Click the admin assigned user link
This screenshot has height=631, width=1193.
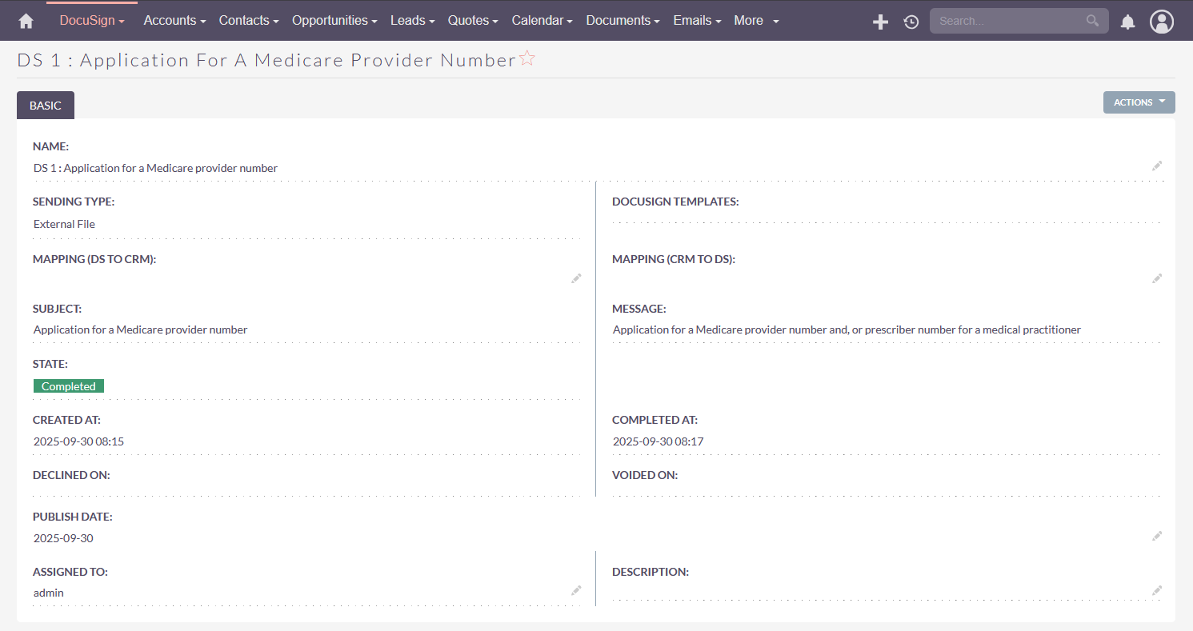click(x=48, y=592)
